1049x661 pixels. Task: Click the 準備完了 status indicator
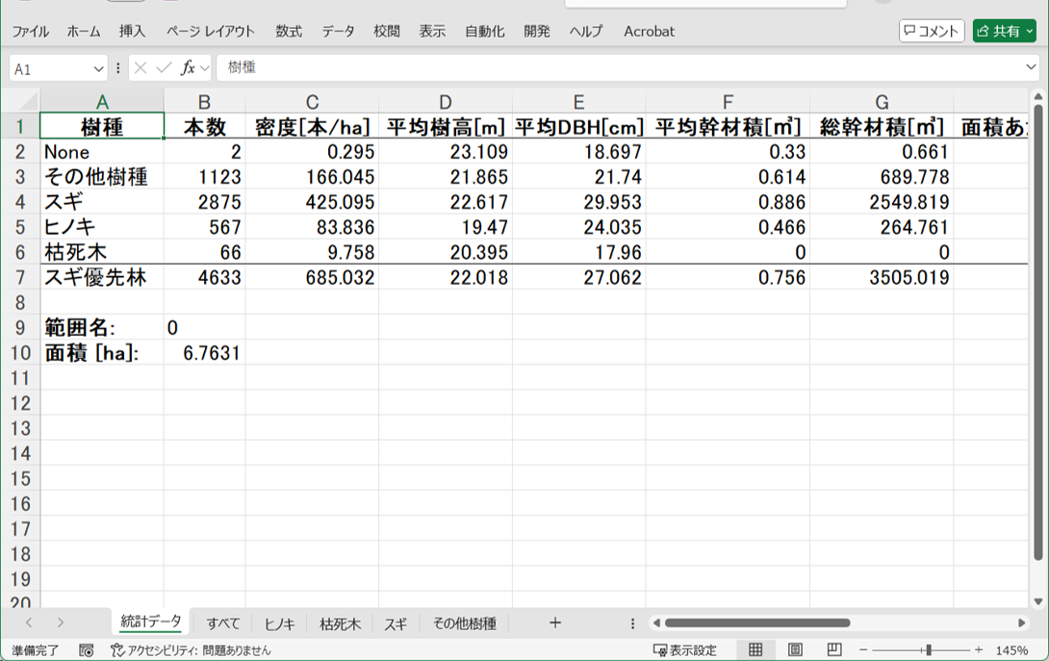pyautogui.click(x=34, y=649)
